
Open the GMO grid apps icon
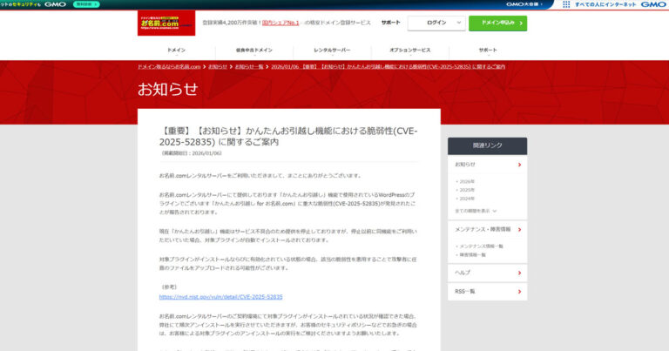pyautogui.click(x=567, y=4)
